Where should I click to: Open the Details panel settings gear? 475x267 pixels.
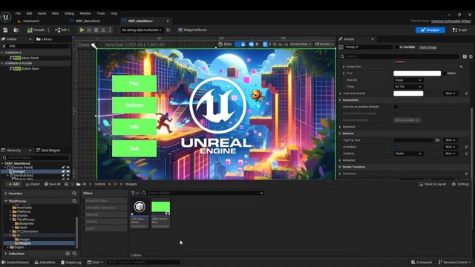pyautogui.click(x=471, y=56)
